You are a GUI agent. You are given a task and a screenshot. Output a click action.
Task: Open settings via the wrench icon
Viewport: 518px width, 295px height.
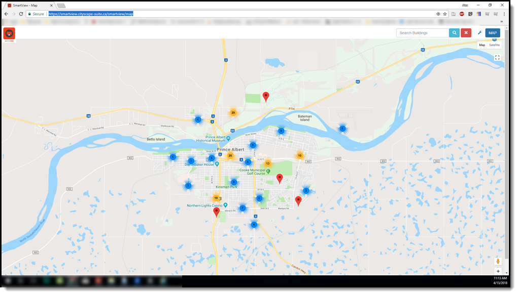pyautogui.click(x=479, y=32)
